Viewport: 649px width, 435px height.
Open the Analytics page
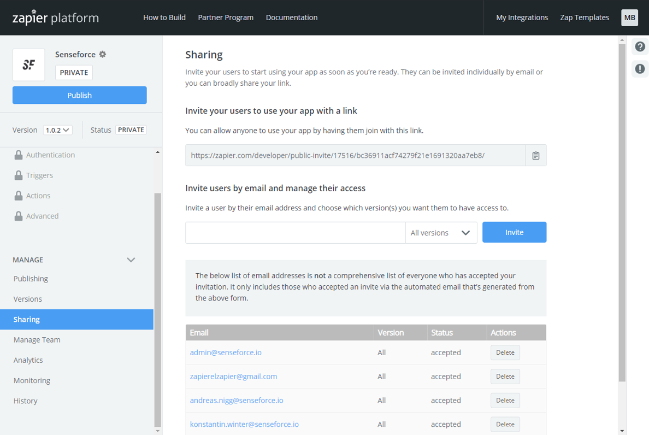coord(28,360)
